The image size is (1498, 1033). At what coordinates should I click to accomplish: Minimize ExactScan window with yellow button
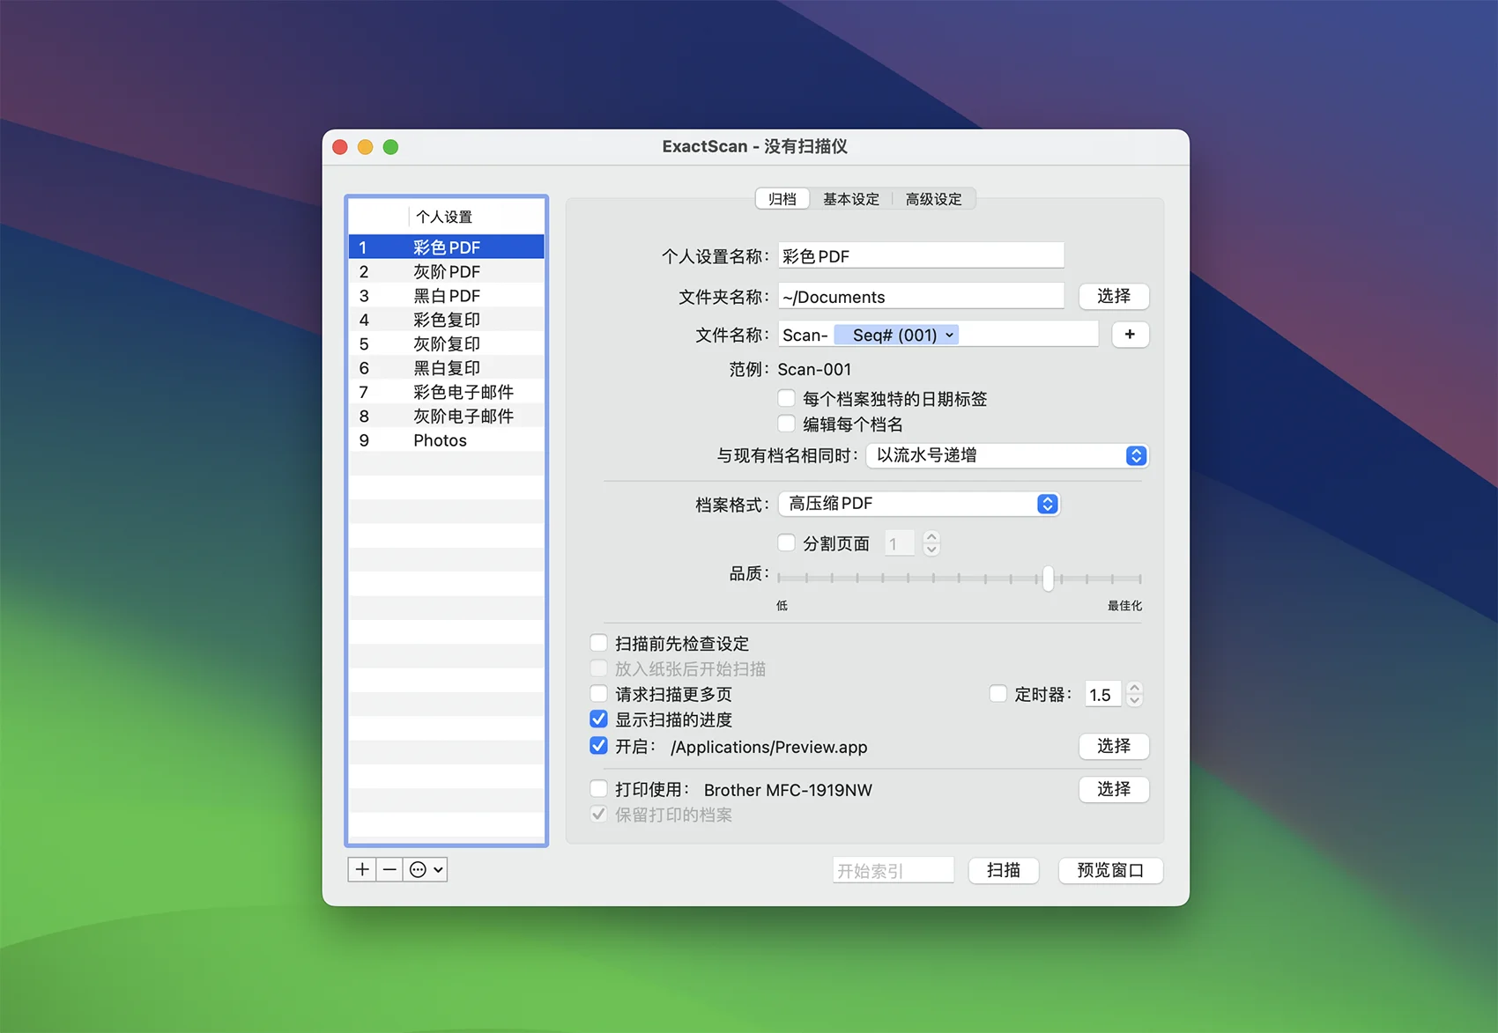(366, 147)
